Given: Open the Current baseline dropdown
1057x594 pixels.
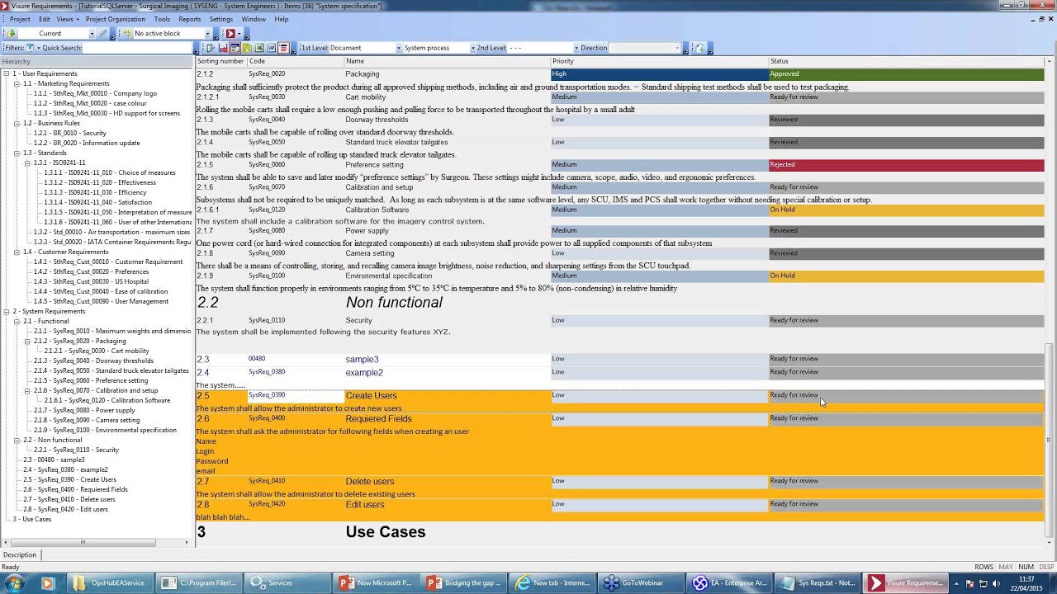Looking at the screenshot, I should click(x=92, y=34).
